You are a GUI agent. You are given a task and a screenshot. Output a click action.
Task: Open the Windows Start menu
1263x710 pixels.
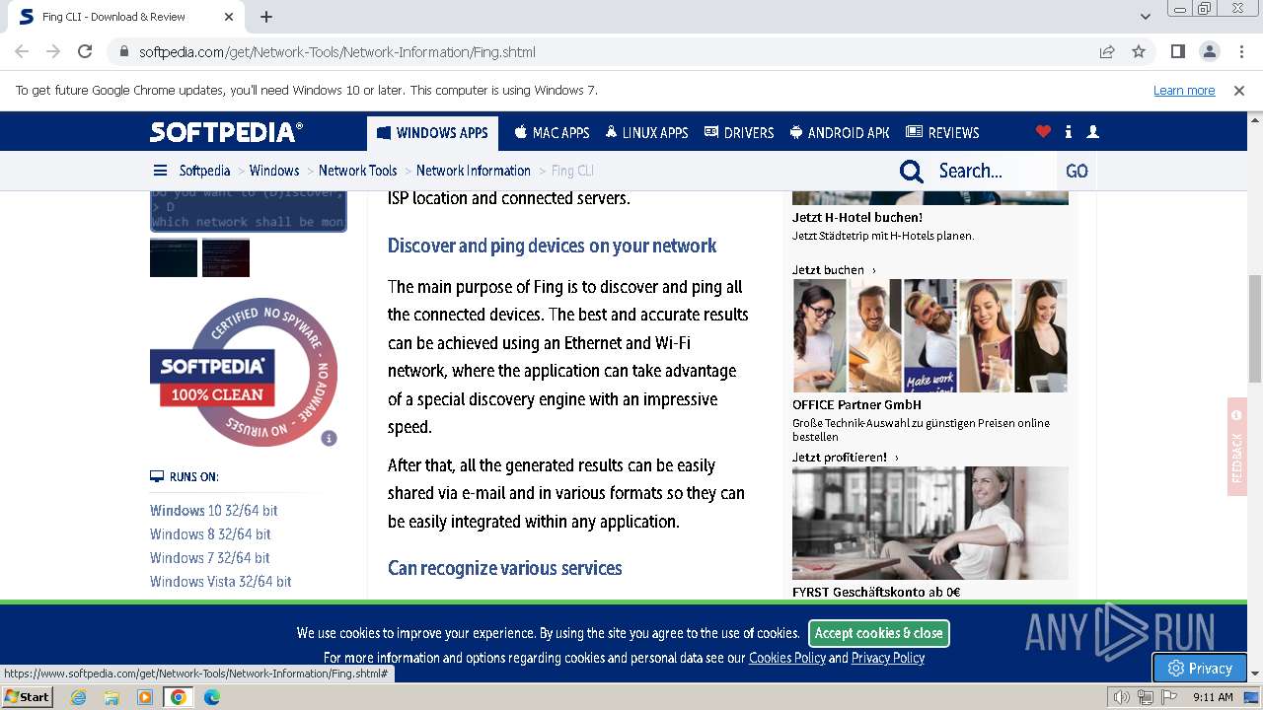point(27,697)
